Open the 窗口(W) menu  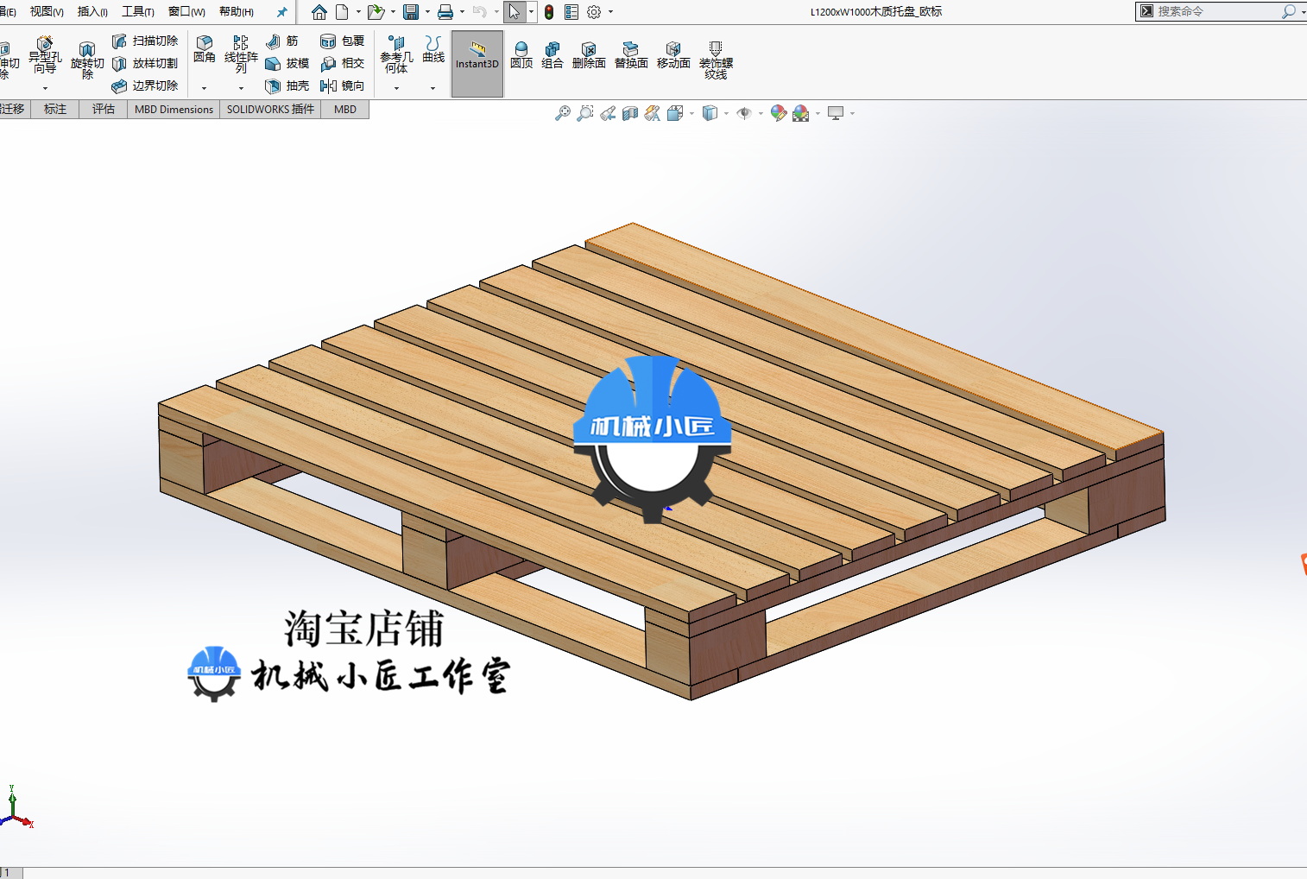click(x=186, y=12)
